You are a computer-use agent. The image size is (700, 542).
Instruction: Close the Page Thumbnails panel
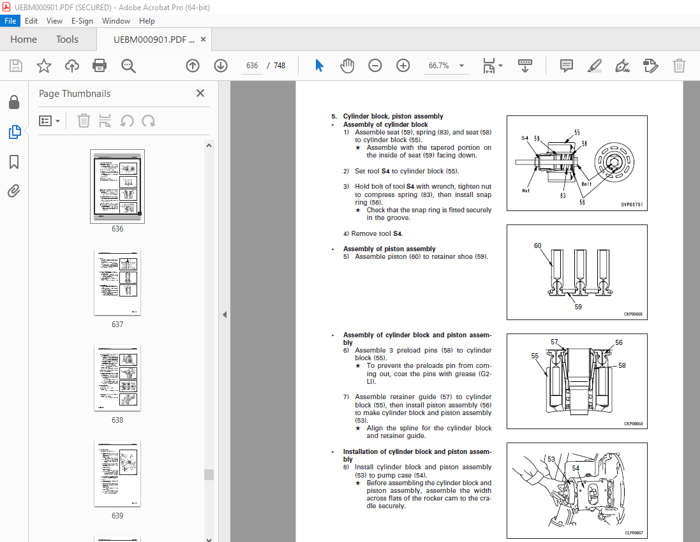200,93
